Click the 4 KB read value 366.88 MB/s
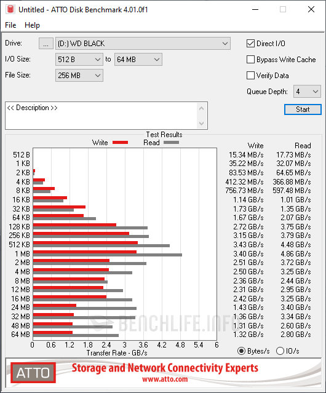Viewport: 326px width, 393px height. click(292, 181)
